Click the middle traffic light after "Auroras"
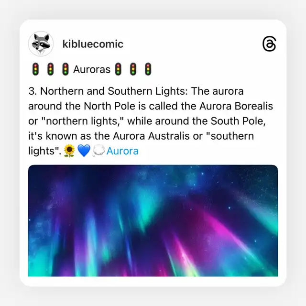Viewport: 306px width, 306px height. click(x=133, y=69)
